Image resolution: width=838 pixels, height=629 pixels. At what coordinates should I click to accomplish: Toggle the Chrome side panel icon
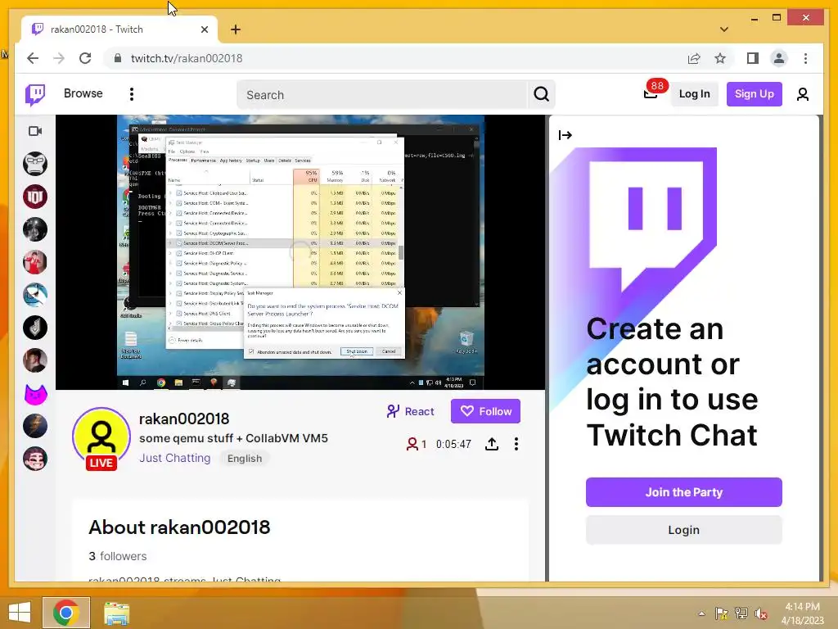pos(753,58)
